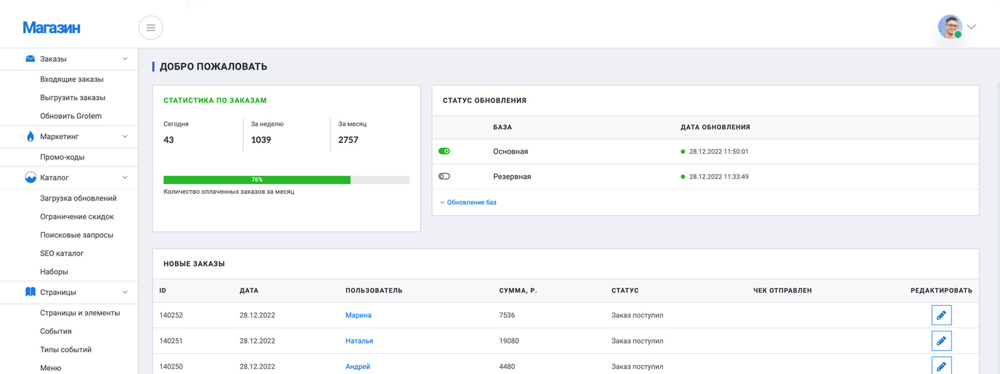This screenshot has width=1000, height=374.
Task: Enable the Резервная database toggle
Action: pos(444,176)
